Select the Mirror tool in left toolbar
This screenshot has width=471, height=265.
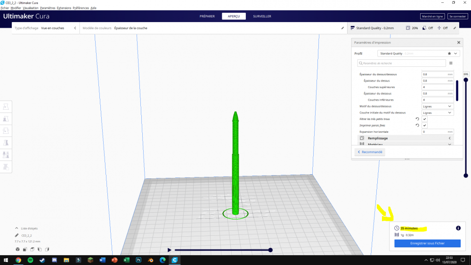tap(6, 143)
